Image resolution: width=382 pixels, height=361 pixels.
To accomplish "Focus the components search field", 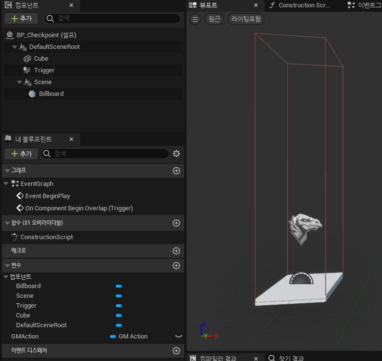I will pyautogui.click(x=112, y=19).
